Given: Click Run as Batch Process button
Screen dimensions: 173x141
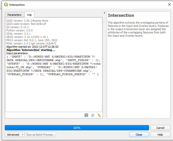Looking at the screenshot, I should pos(41,135).
